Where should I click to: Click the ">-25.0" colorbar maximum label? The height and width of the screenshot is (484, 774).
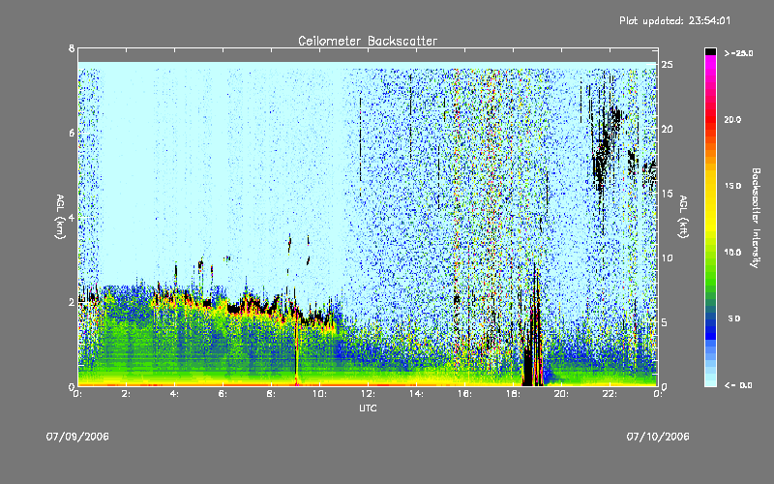(738, 53)
